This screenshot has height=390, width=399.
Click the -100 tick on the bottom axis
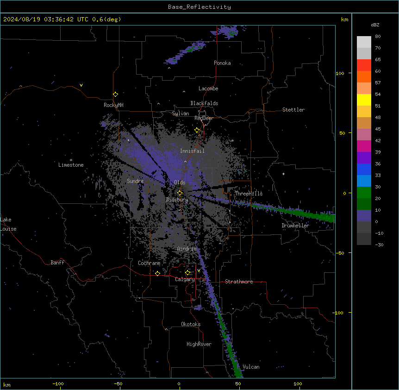[58, 384]
